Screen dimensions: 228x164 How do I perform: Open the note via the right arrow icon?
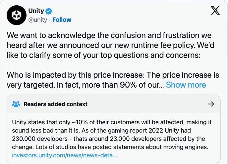coord(211,104)
